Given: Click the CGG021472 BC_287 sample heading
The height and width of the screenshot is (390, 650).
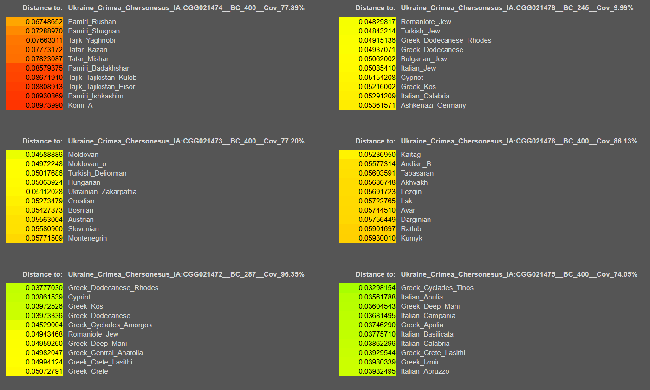Looking at the screenshot, I should (186, 274).
